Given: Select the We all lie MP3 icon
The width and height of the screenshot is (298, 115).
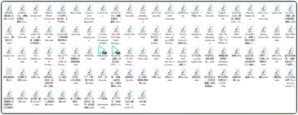Looking at the screenshot, I should coord(116,50).
